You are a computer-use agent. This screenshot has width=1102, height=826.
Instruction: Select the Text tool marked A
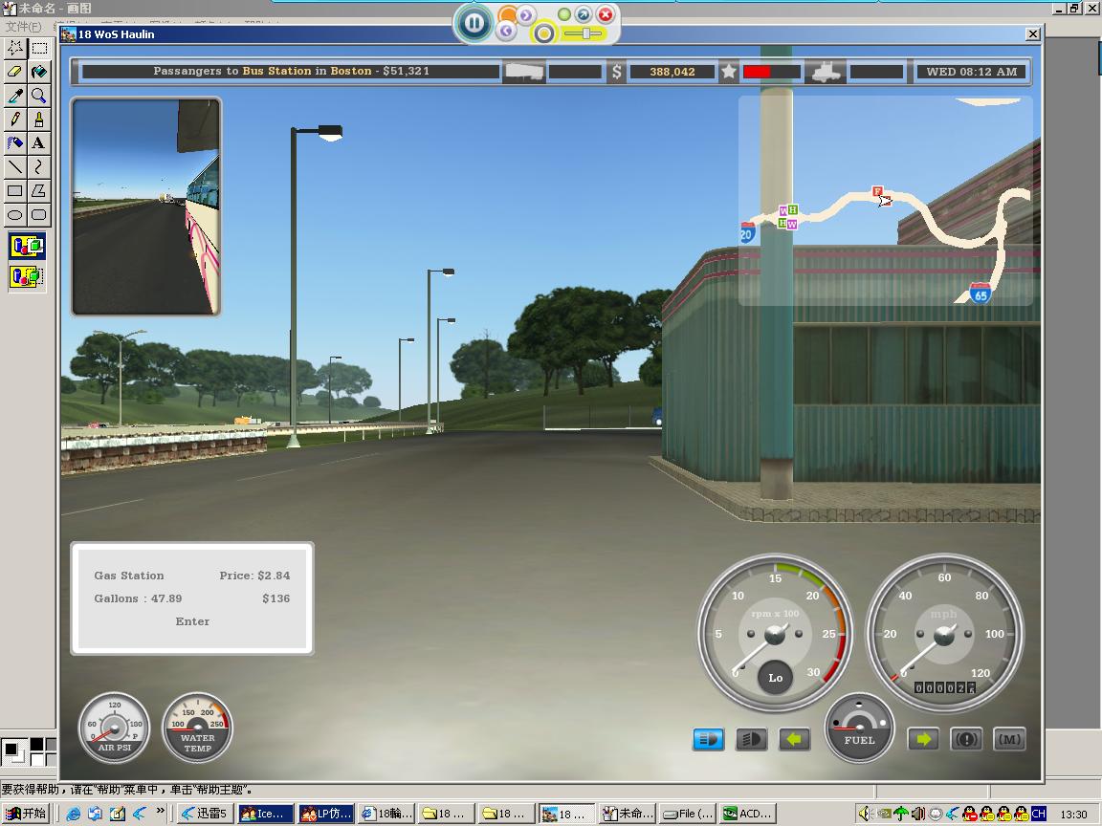coord(38,143)
